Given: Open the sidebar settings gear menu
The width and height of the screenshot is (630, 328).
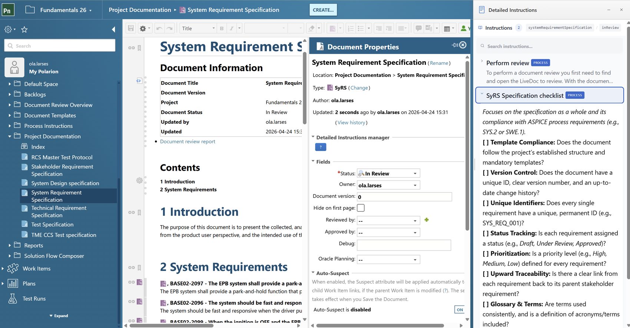Looking at the screenshot, I should pyautogui.click(x=10, y=30).
